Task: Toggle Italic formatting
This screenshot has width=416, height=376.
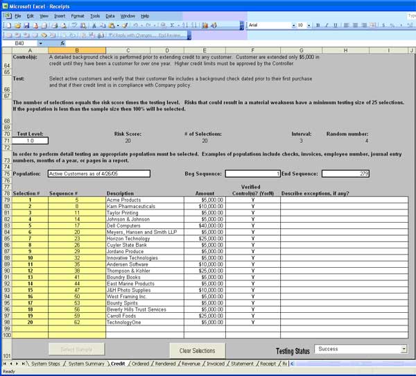Action: [x=327, y=25]
